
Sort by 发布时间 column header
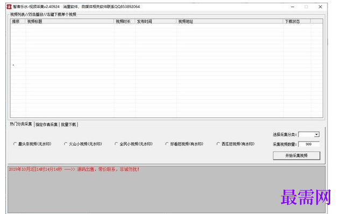point(156,21)
